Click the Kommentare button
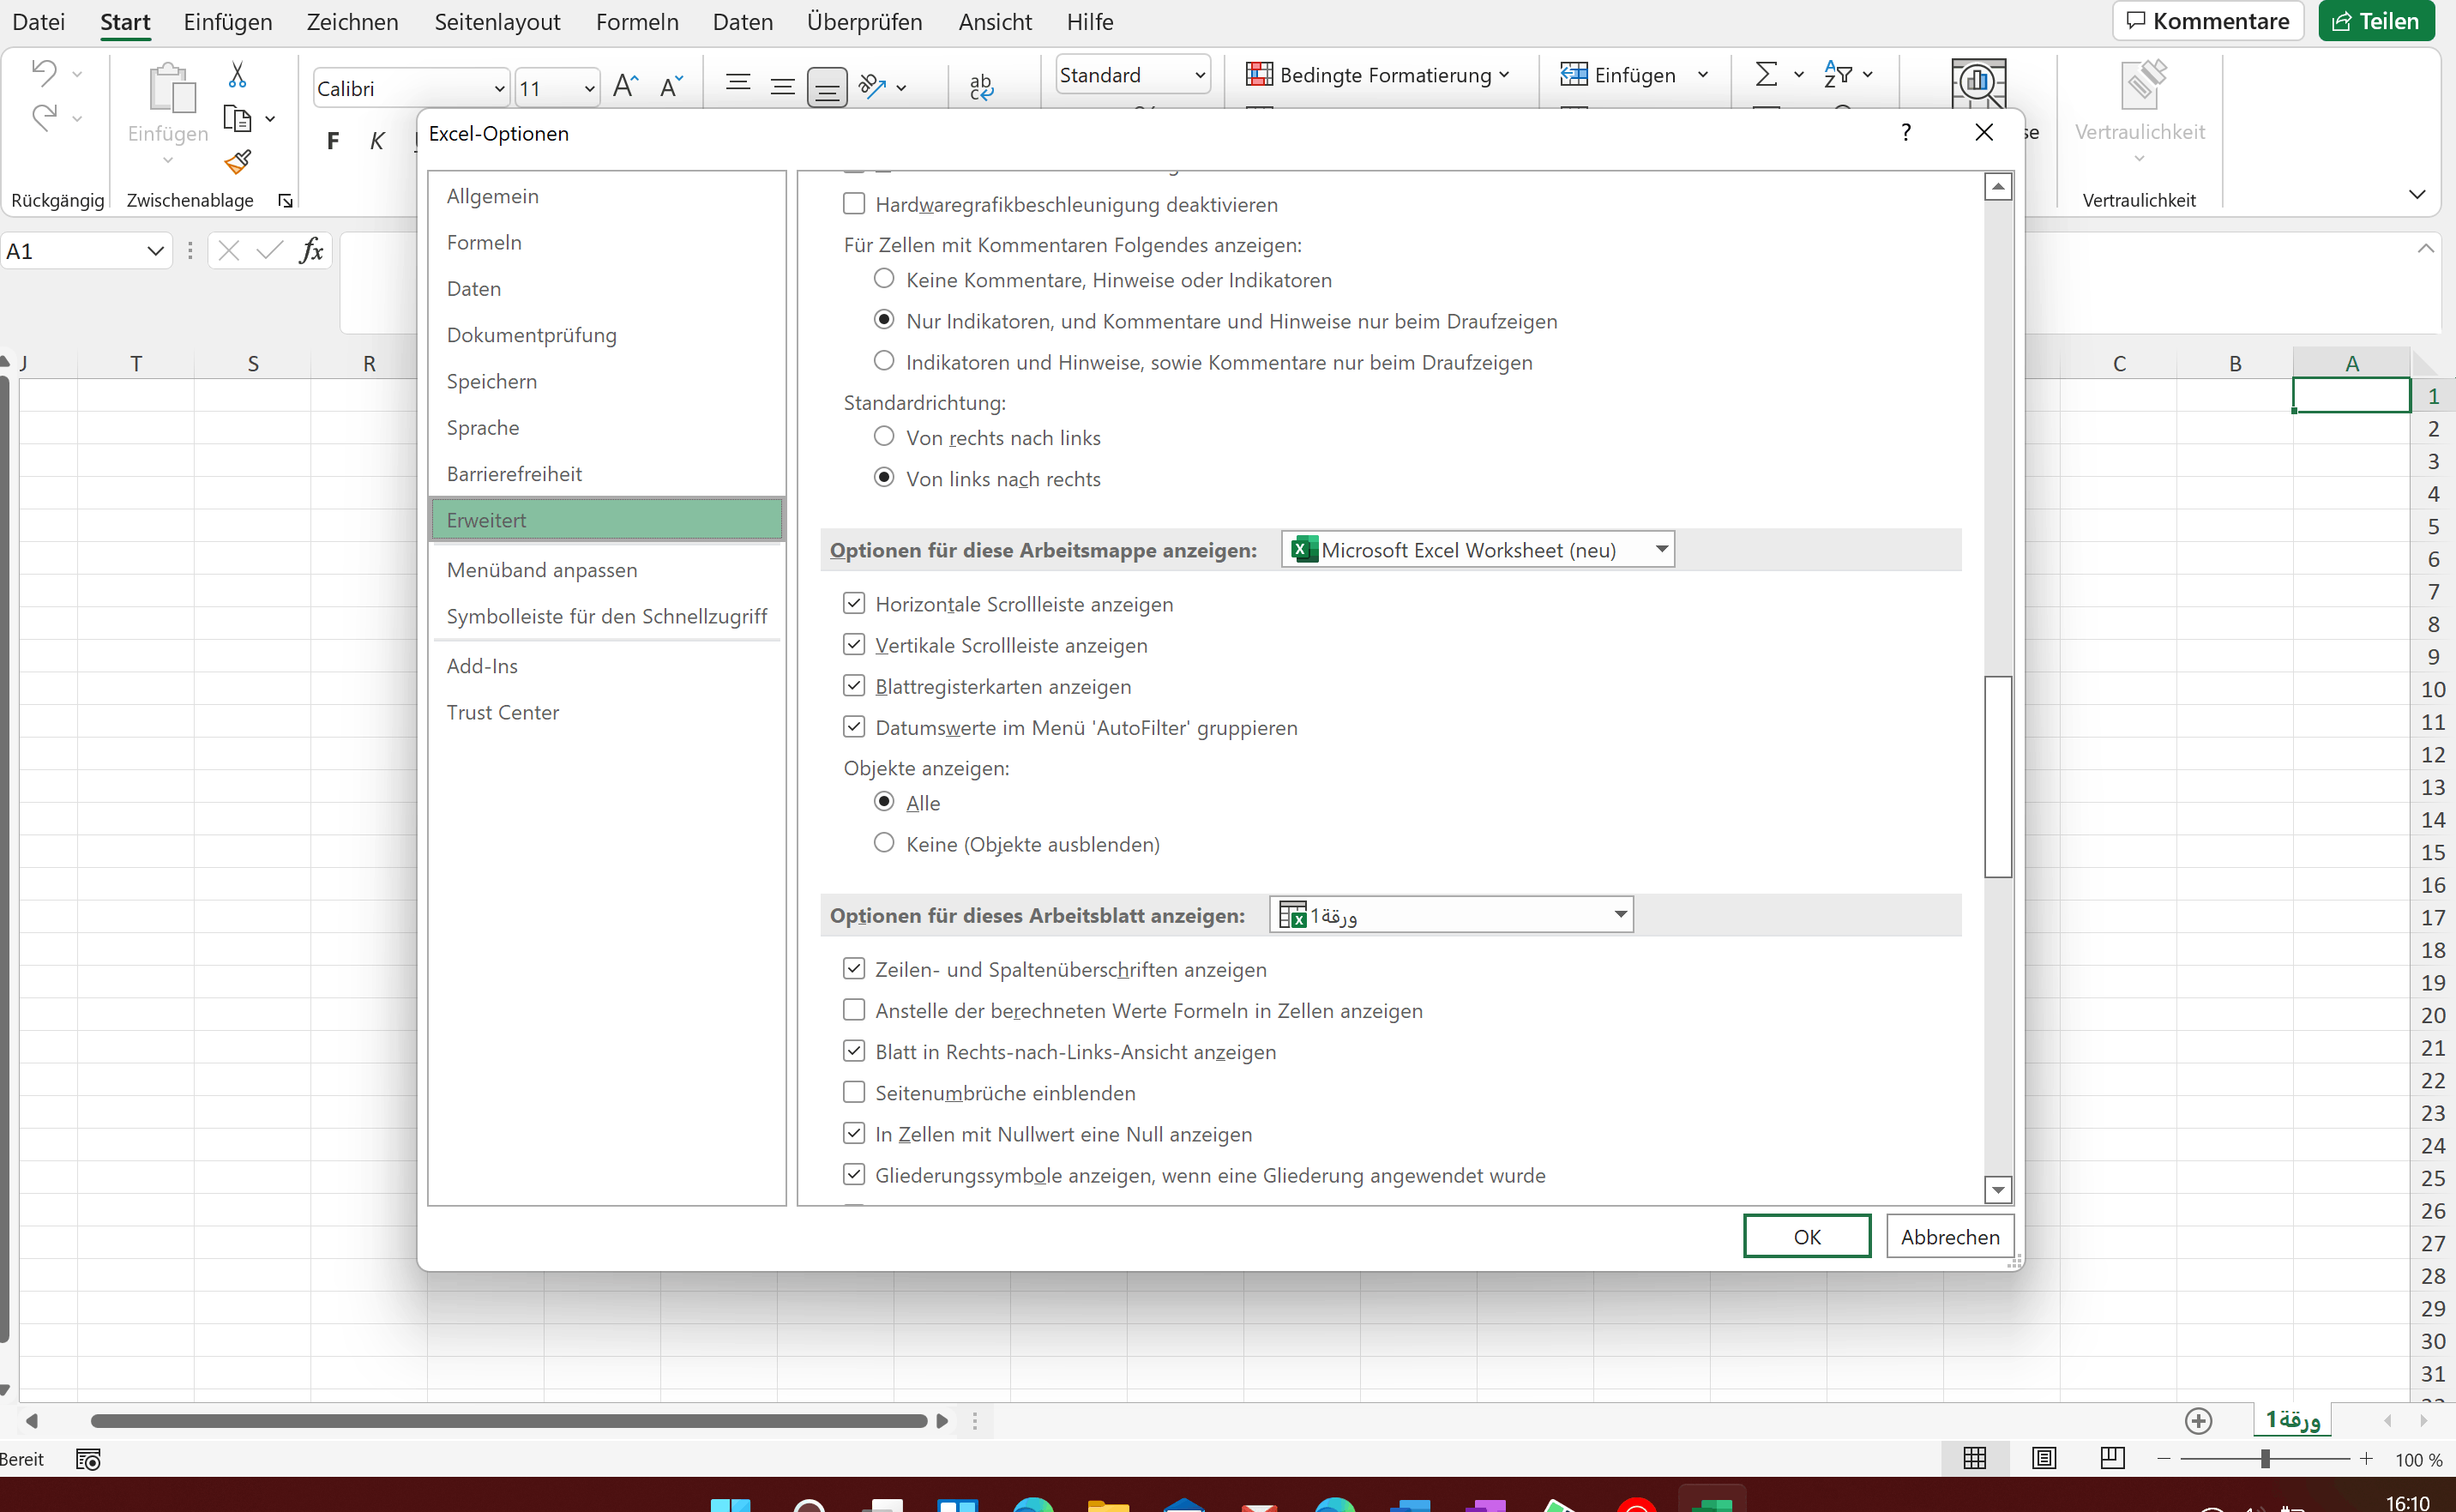Viewport: 2456px width, 1512px height. tap(2207, 21)
